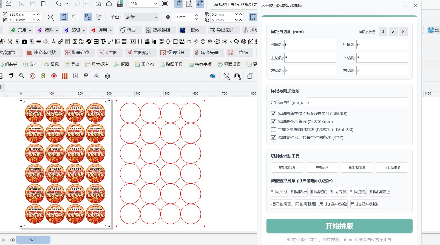Image resolution: width=440 pixels, height=245 pixels.
Task: Open the 国产AI menu item
Action: click(x=144, y=64)
